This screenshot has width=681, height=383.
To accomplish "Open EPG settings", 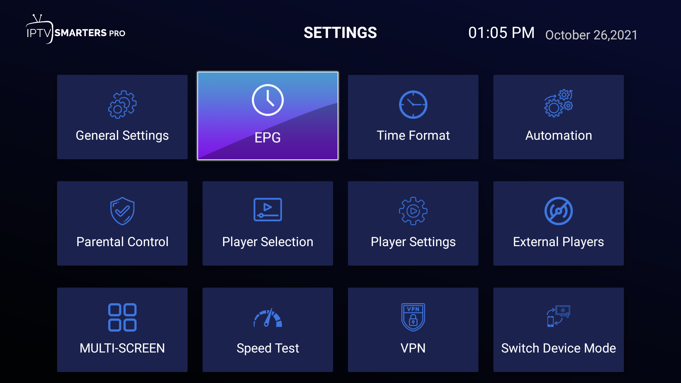I will click(x=267, y=116).
